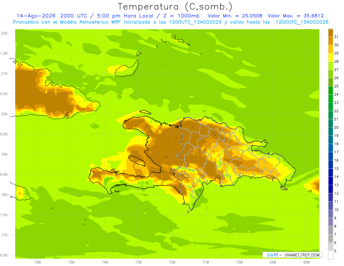344x266 pixels.
Task: Select the '14-Ago-2026' forecast date text
Action: (36, 16)
